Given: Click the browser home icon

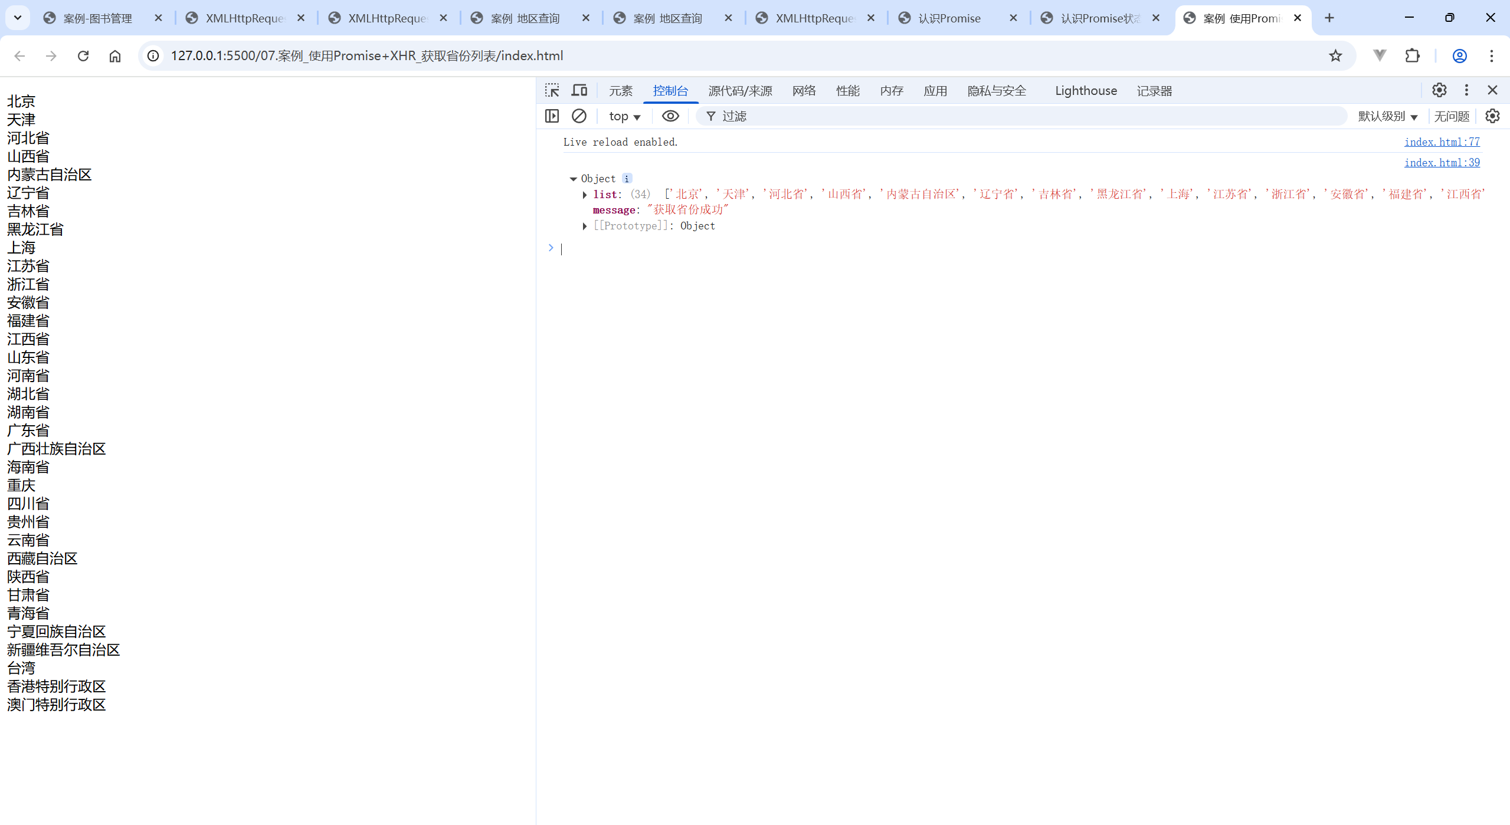Looking at the screenshot, I should pyautogui.click(x=115, y=55).
